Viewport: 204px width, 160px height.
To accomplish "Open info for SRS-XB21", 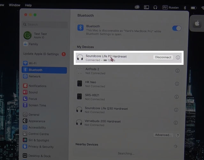I will 177,97.
